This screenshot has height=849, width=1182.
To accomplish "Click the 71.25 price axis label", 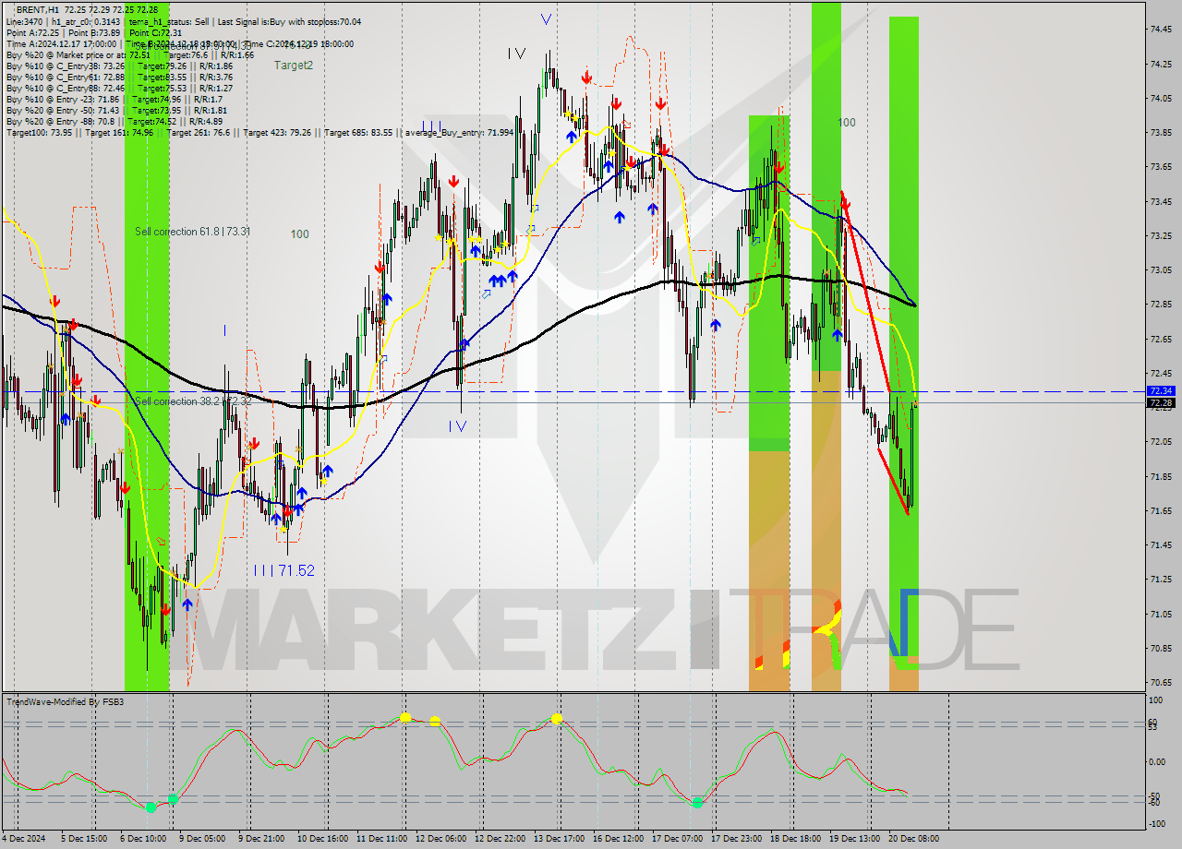I will [x=1162, y=580].
